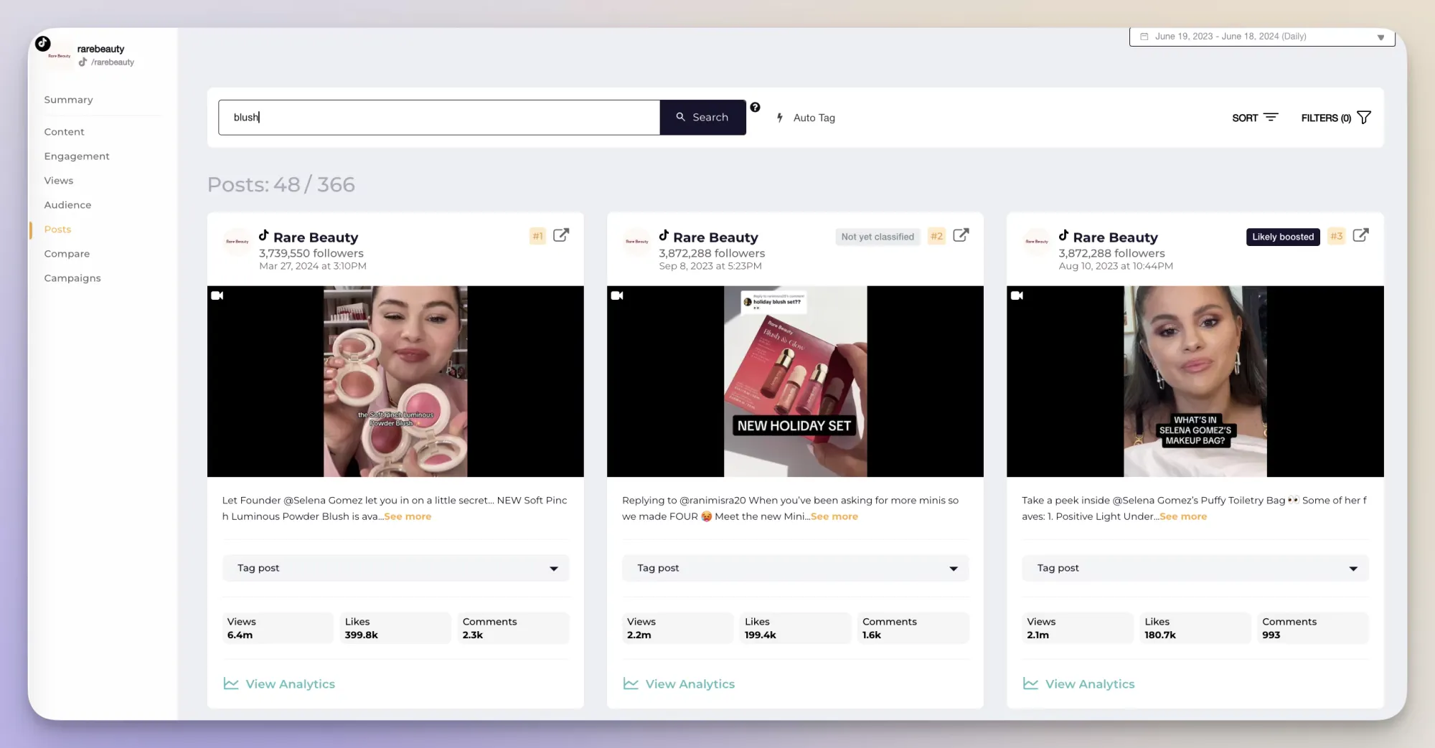Click the Auto Tag lightning icon
The image size is (1435, 748).
pyautogui.click(x=780, y=118)
